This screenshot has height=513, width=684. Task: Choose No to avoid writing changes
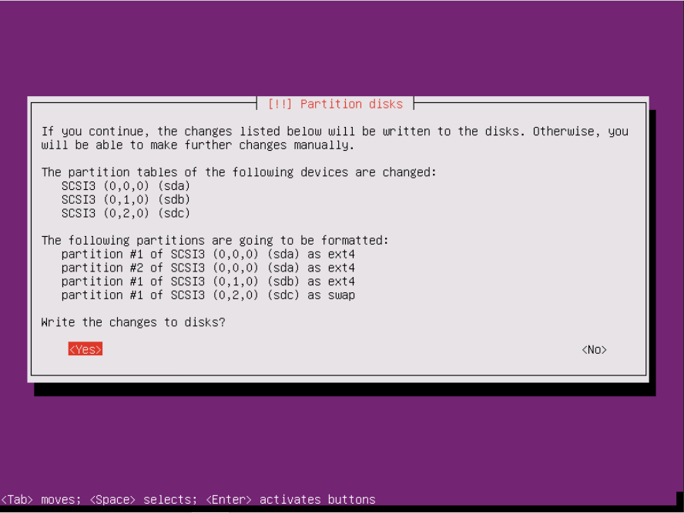point(594,350)
